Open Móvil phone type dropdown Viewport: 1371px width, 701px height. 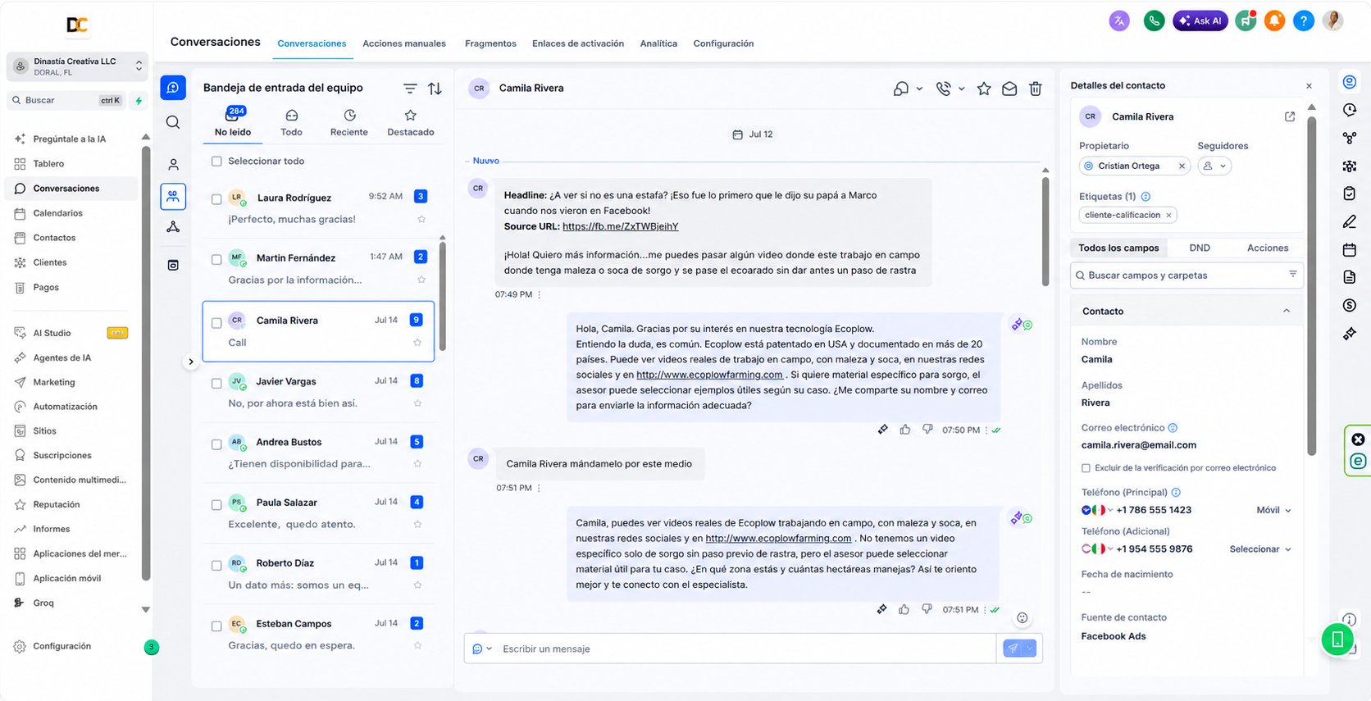(1273, 510)
